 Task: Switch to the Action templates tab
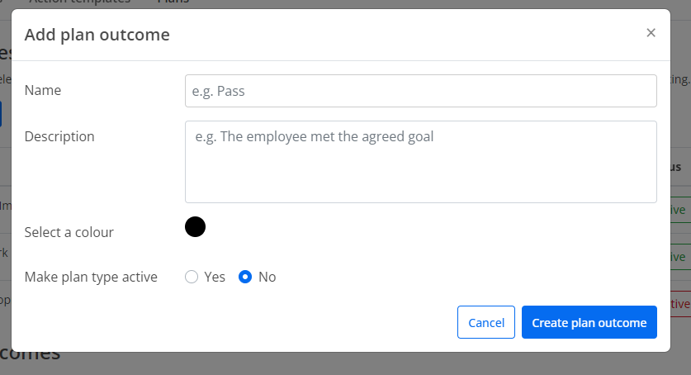(79, 2)
